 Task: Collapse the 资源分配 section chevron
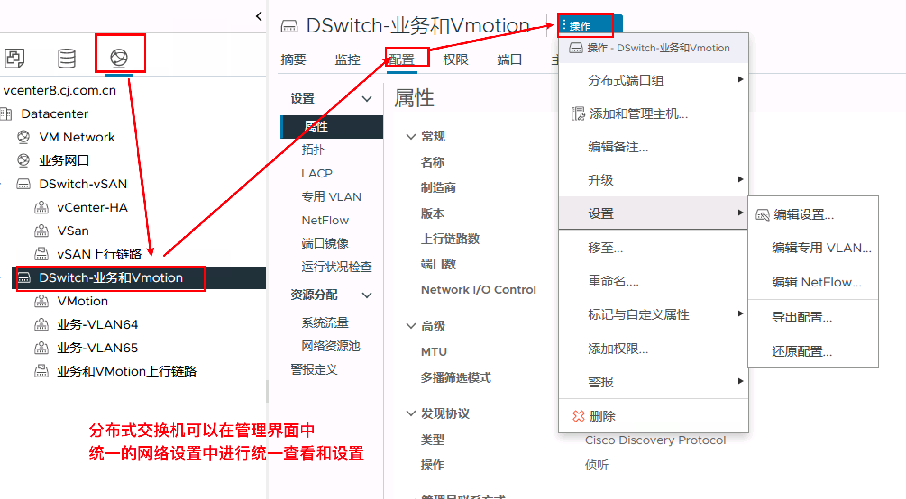[x=367, y=295]
